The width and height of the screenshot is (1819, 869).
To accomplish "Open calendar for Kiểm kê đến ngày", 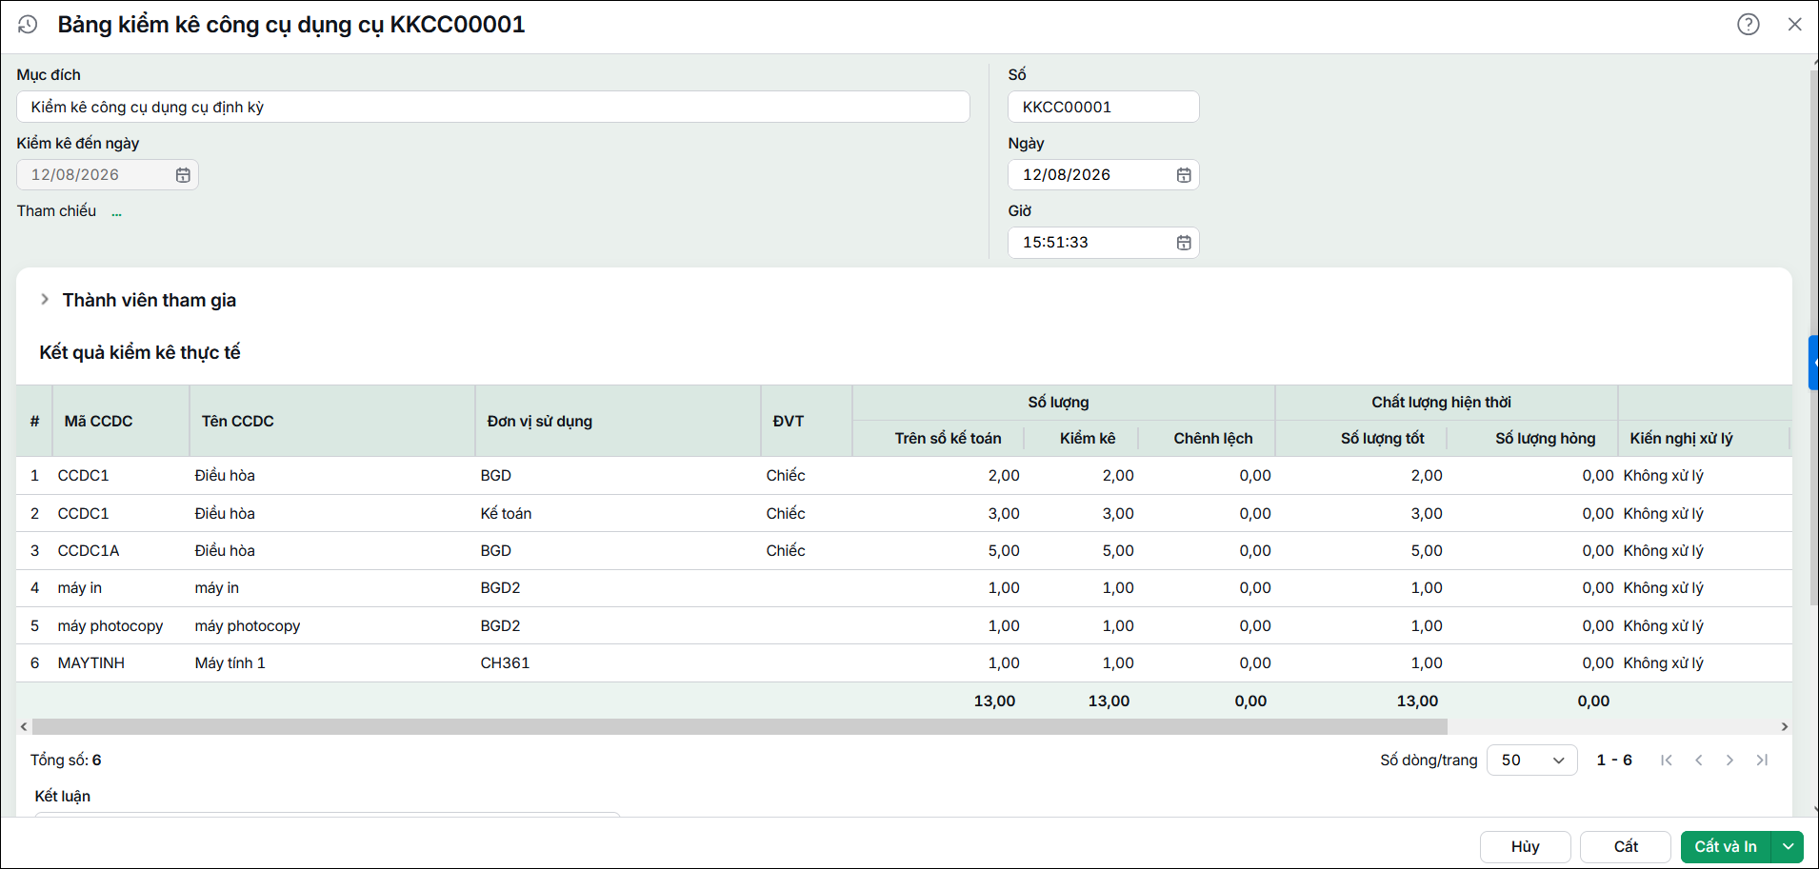I will coord(183,175).
